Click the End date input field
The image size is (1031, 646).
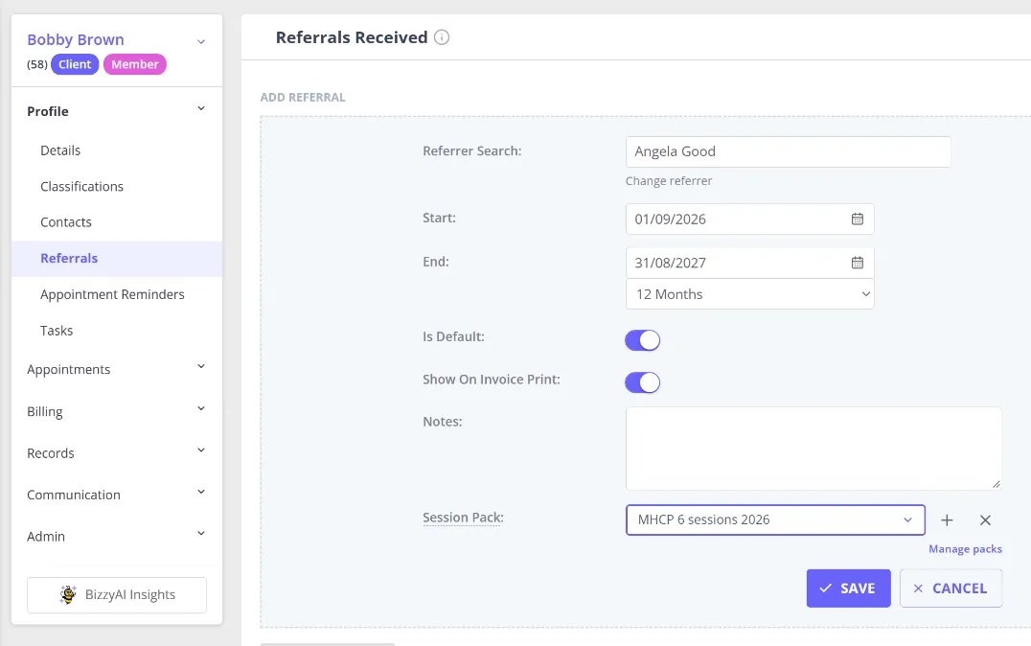coord(749,263)
